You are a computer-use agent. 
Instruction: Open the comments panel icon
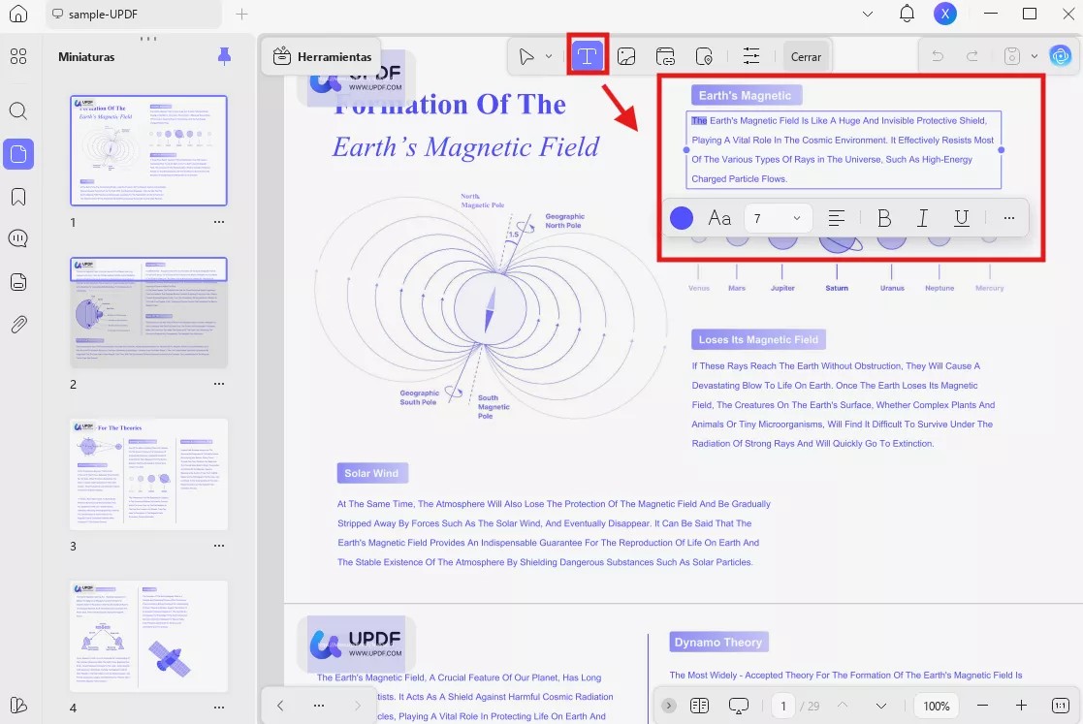[x=18, y=238]
